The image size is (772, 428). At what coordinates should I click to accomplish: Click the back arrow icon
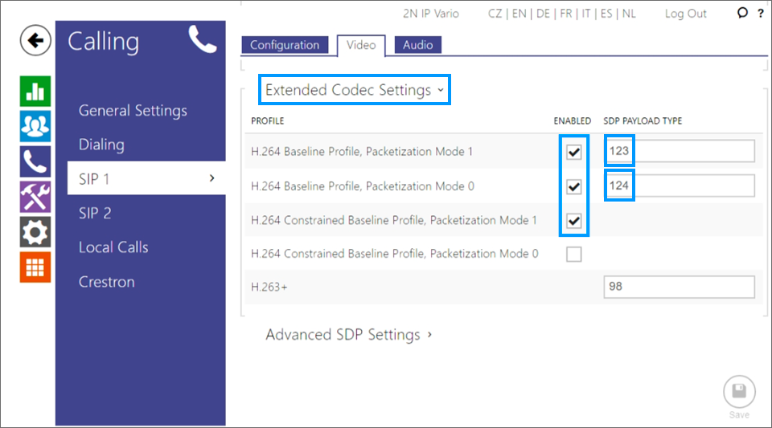click(35, 40)
